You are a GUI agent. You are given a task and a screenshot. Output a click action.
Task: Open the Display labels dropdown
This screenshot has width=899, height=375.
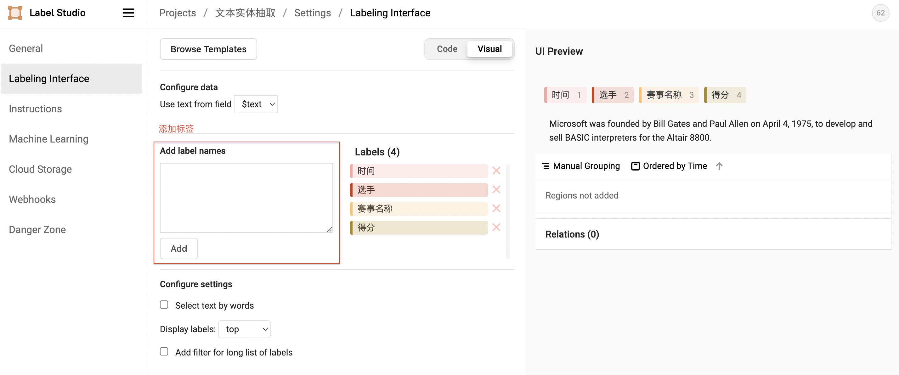(244, 329)
